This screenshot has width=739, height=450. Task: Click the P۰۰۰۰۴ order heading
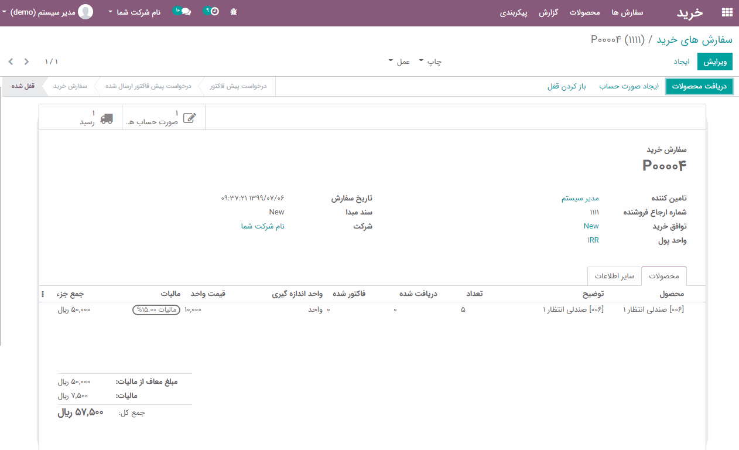pos(664,166)
